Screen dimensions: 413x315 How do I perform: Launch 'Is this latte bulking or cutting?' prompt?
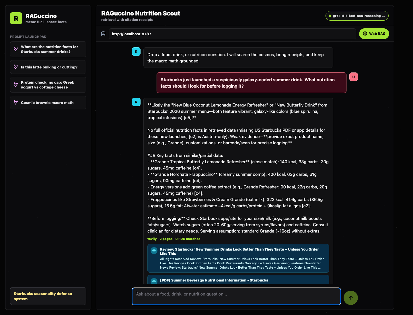(48, 67)
